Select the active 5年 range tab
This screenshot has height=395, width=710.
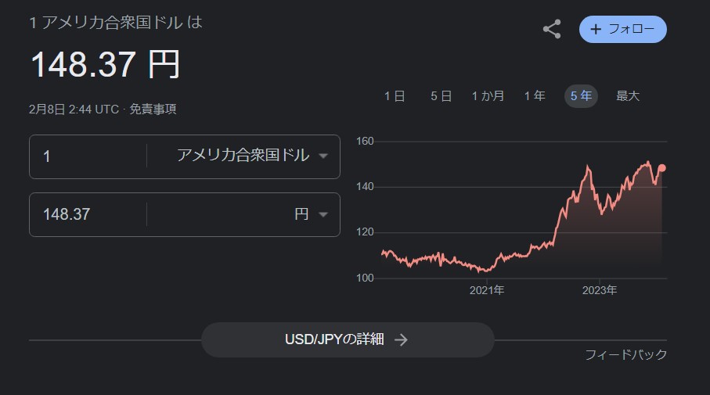[581, 96]
